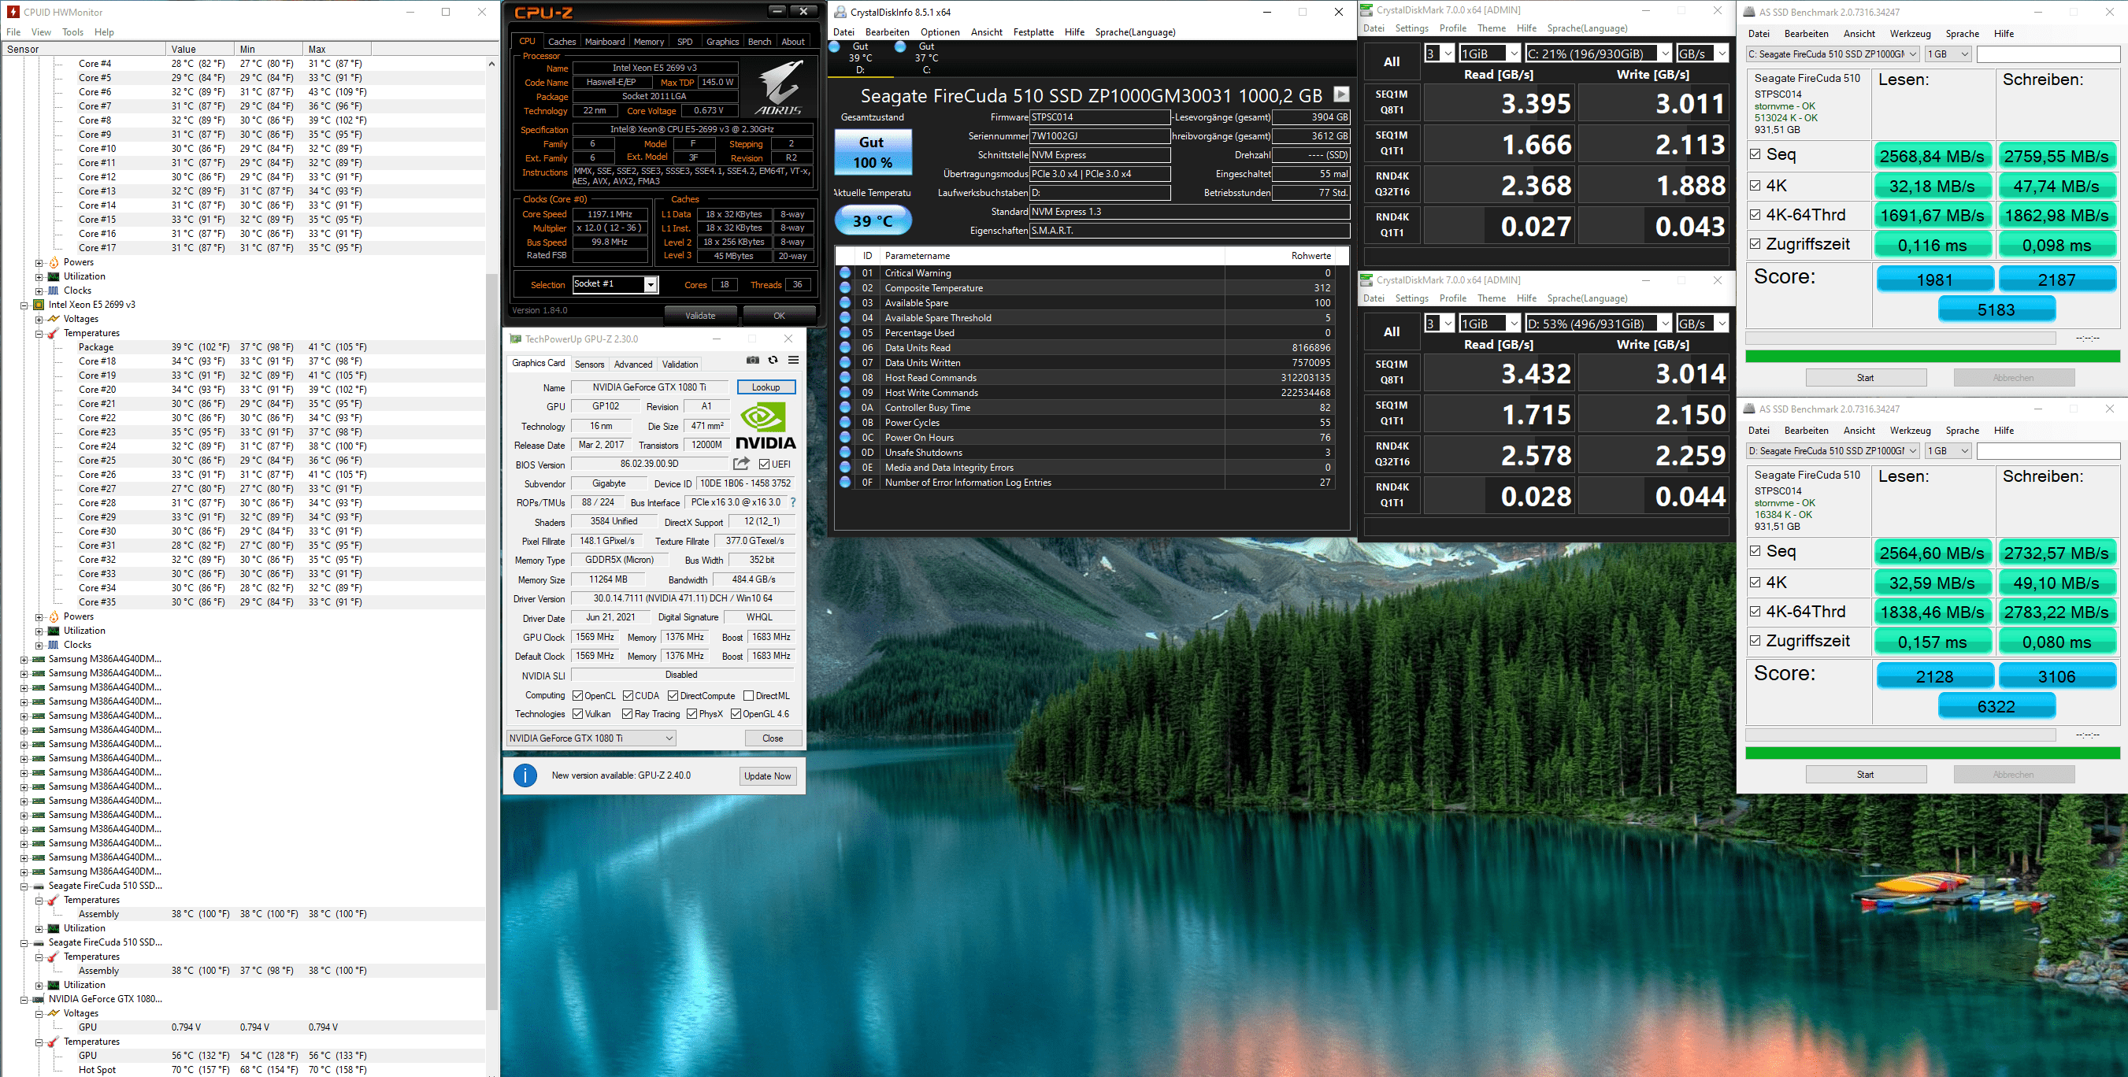
Task: Click the NVIDIA GeForce GTX 1080 node icon
Action: pyautogui.click(x=38, y=999)
